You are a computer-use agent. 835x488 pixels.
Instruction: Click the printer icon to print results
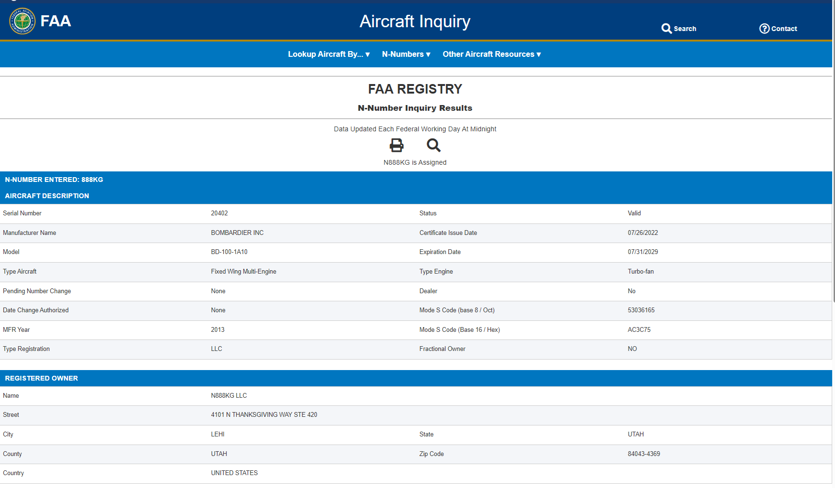[397, 145]
